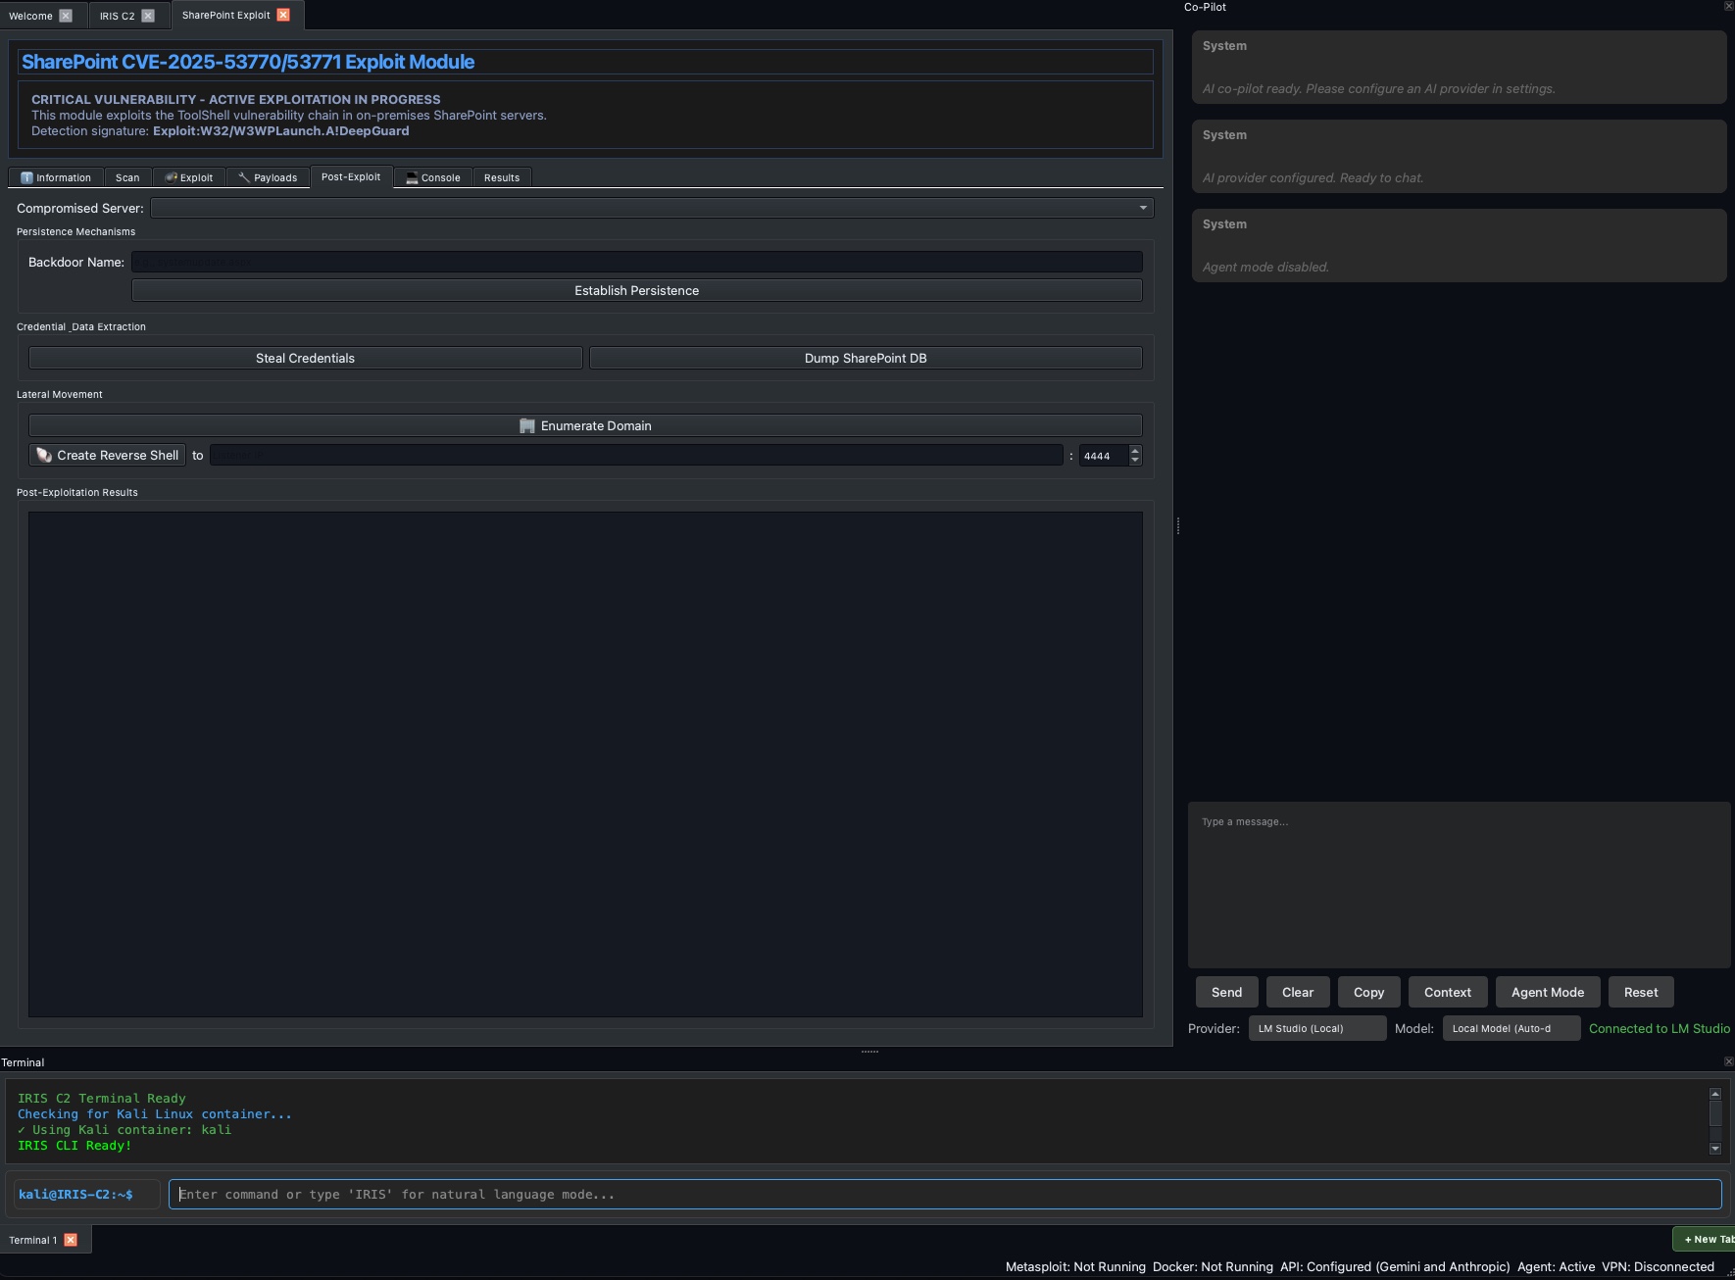Click into the port 4444 field
1735x1280 pixels.
click(x=1104, y=456)
